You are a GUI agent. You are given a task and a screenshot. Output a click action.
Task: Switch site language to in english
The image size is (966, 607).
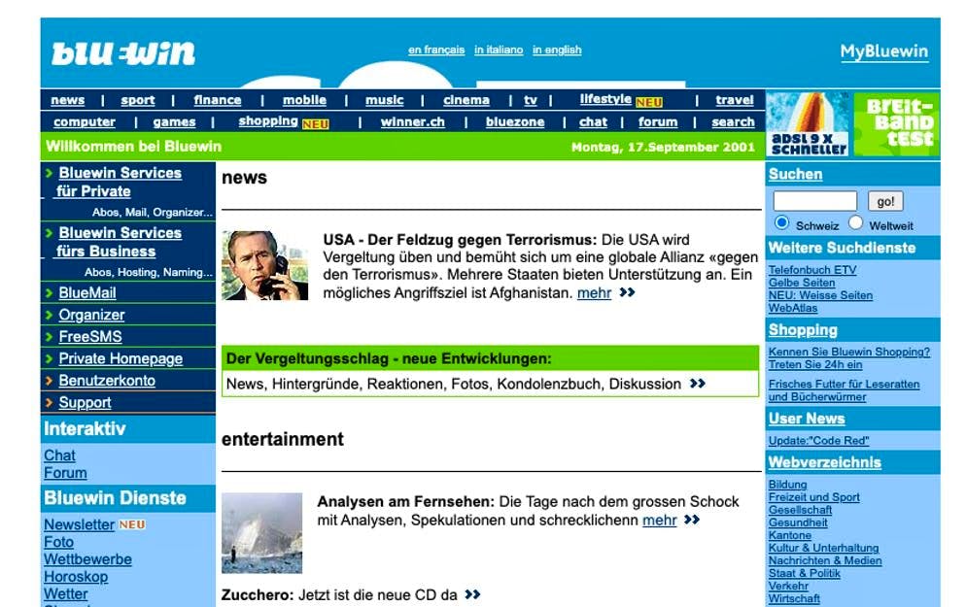tap(557, 50)
